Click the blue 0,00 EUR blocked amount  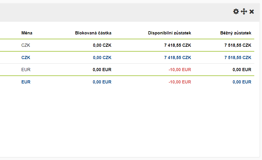click(x=102, y=82)
